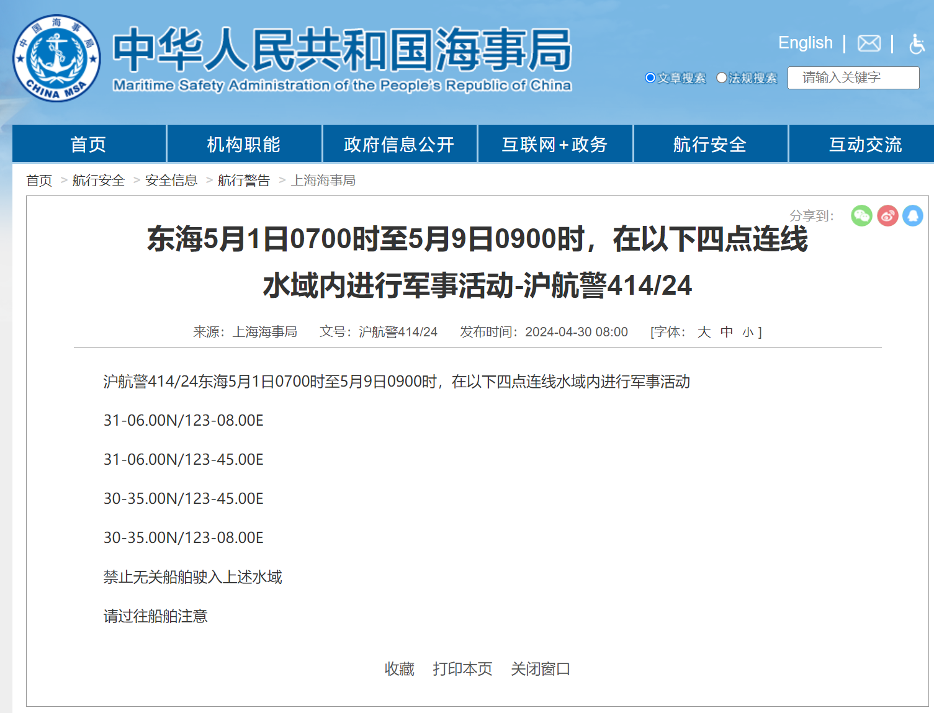Select the 文章搜索 radio button
Viewport: 934px width, 713px height.
pyautogui.click(x=650, y=78)
